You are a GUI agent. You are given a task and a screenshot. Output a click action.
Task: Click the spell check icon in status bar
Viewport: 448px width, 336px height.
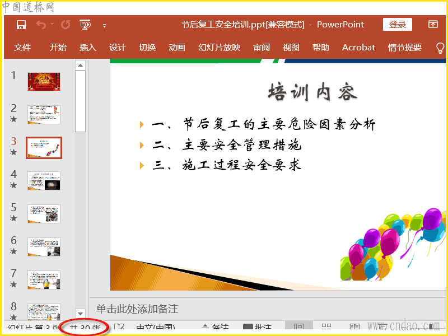(119, 328)
